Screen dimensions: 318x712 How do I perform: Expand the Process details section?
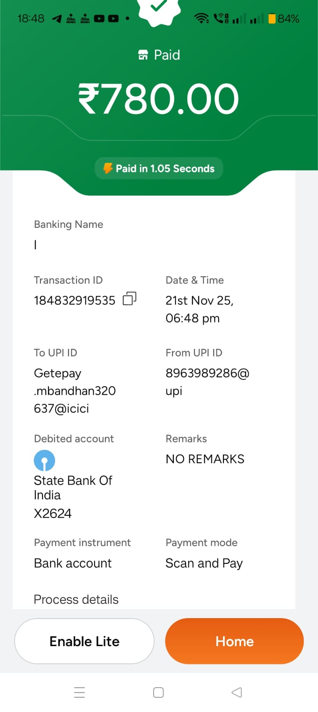(76, 599)
